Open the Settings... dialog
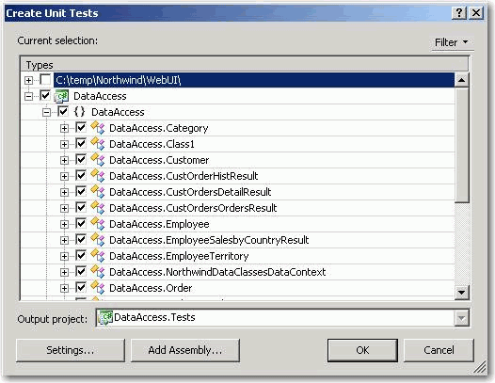Screen dimensions: 495x383 [70, 350]
